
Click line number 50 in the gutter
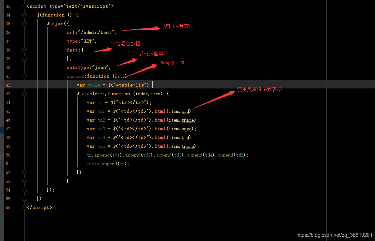[8, 155]
